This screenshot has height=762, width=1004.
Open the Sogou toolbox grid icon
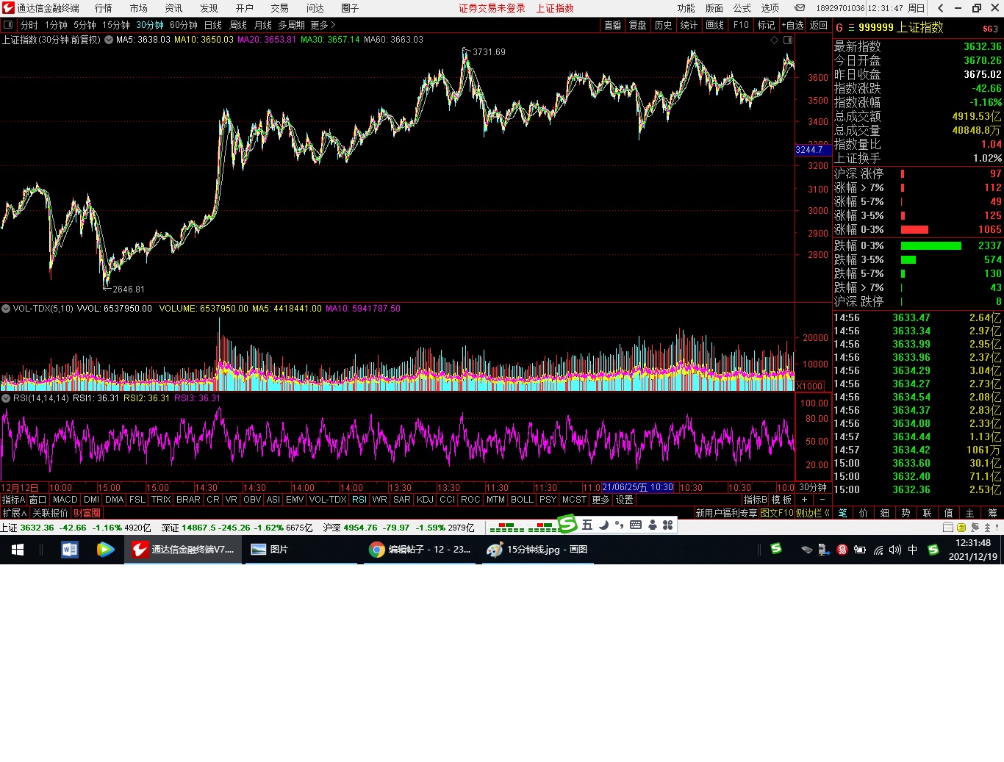coord(668,525)
